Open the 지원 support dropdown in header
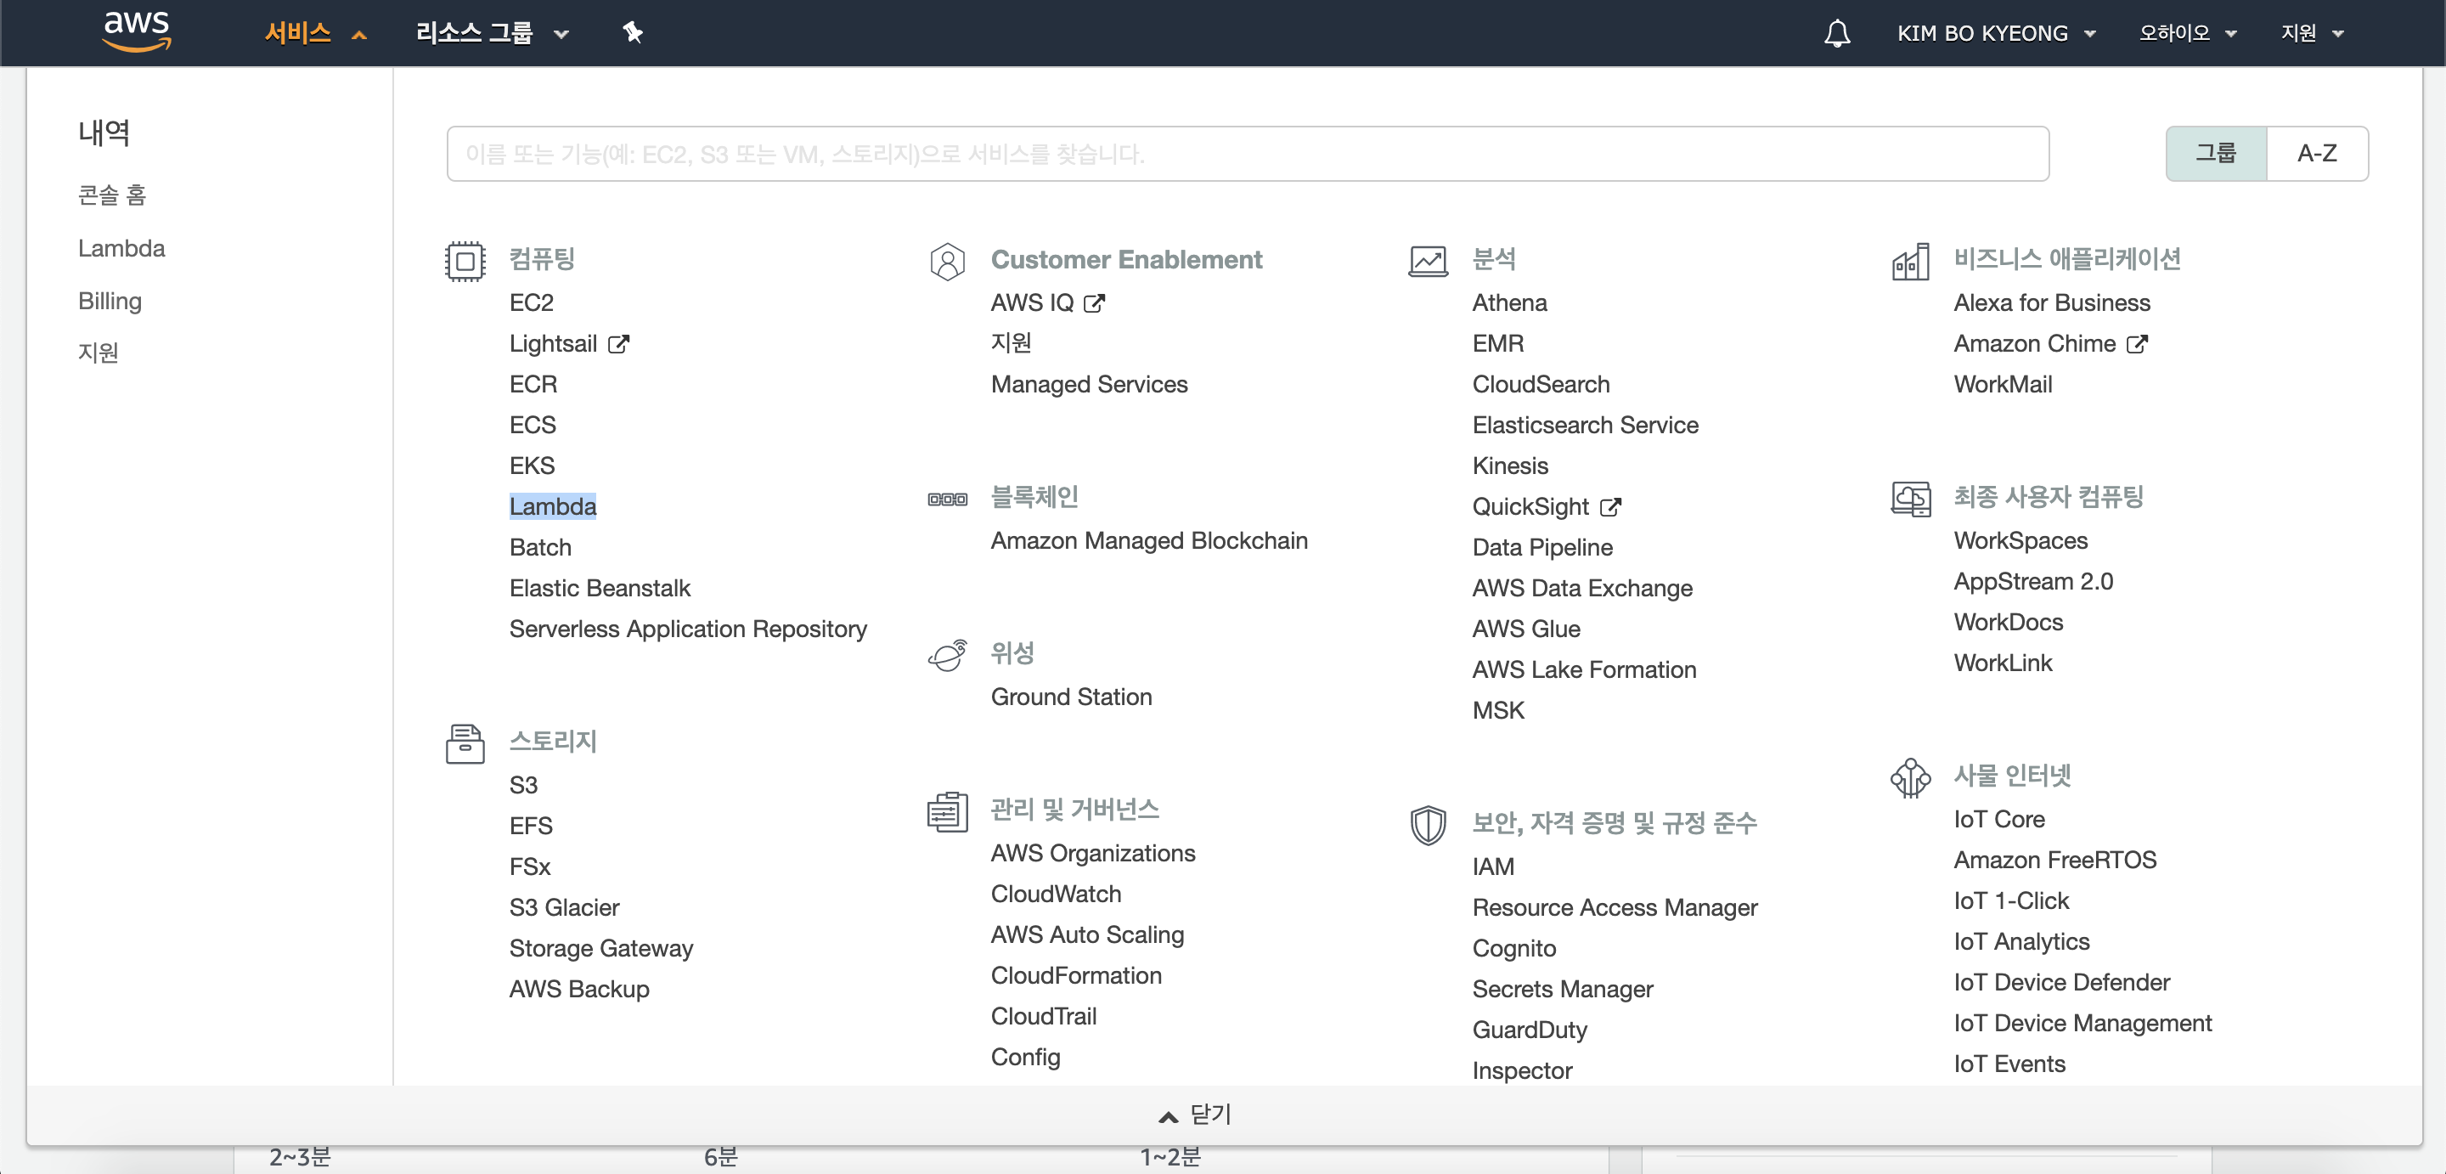 [2312, 33]
